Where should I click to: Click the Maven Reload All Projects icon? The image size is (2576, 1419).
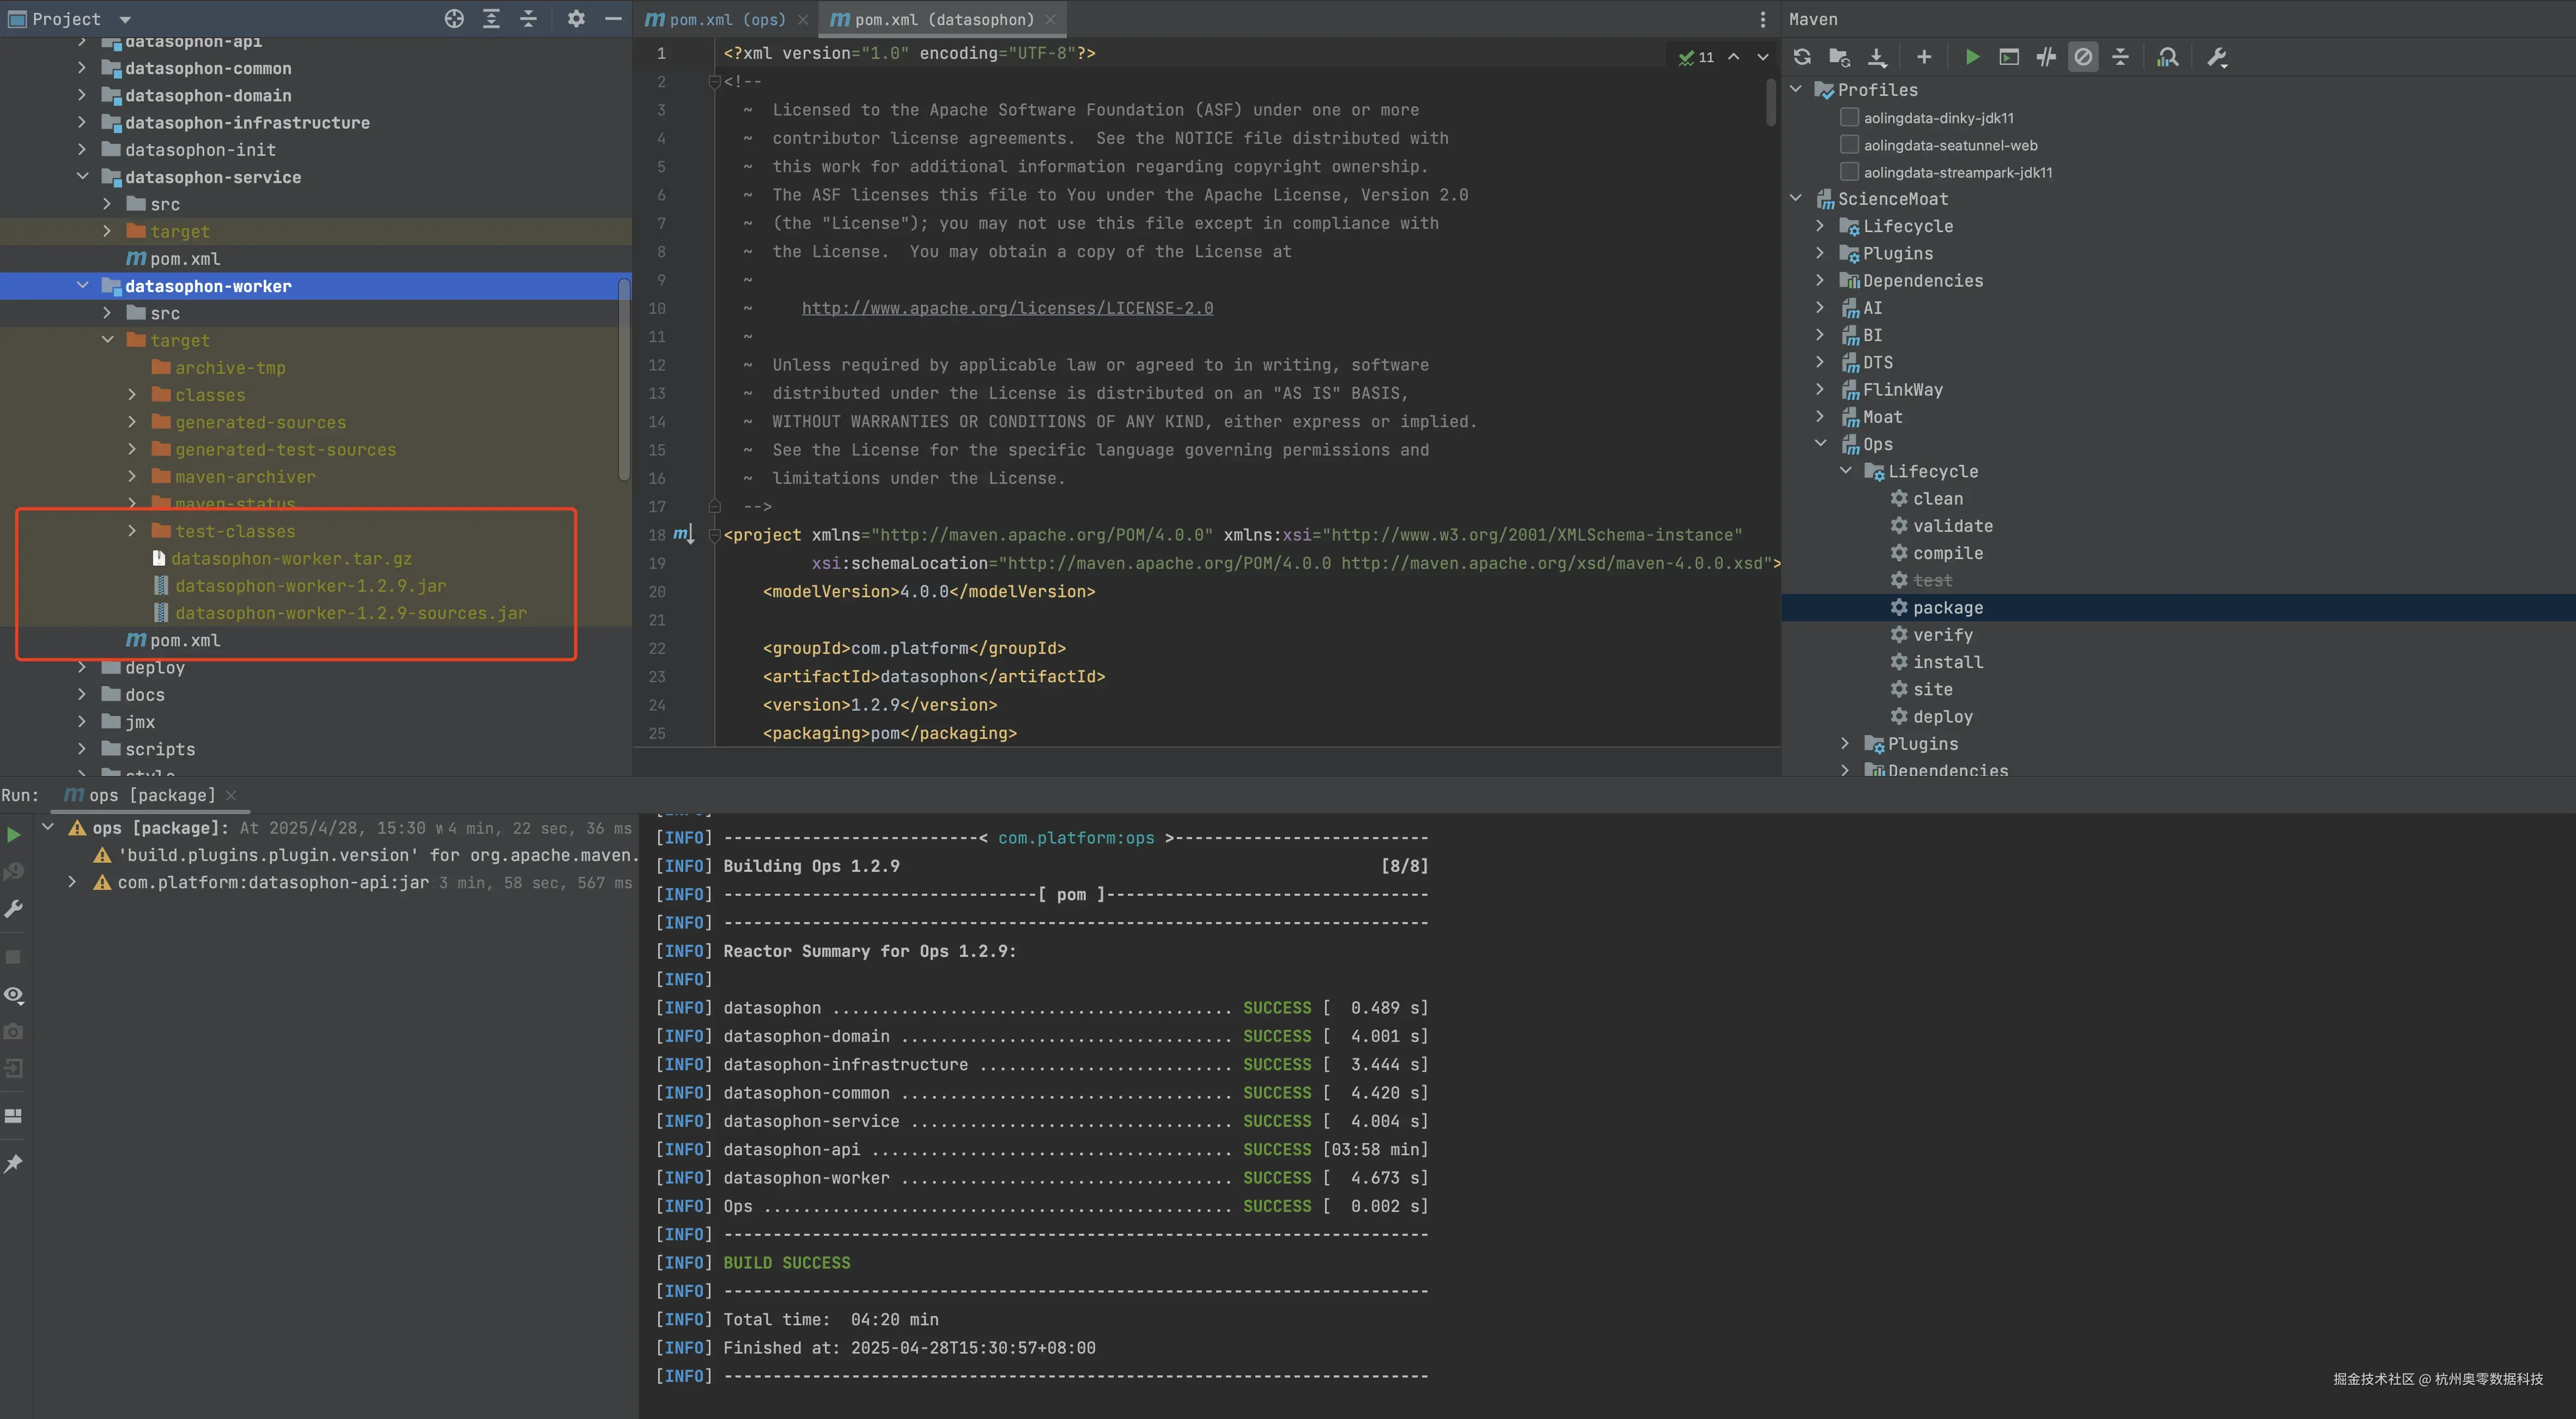[x=1802, y=57]
